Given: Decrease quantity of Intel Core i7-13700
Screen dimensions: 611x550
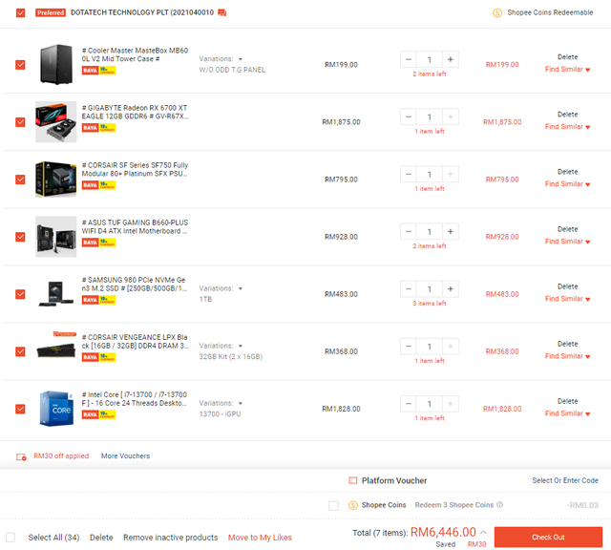Looking at the screenshot, I should click(x=409, y=404).
